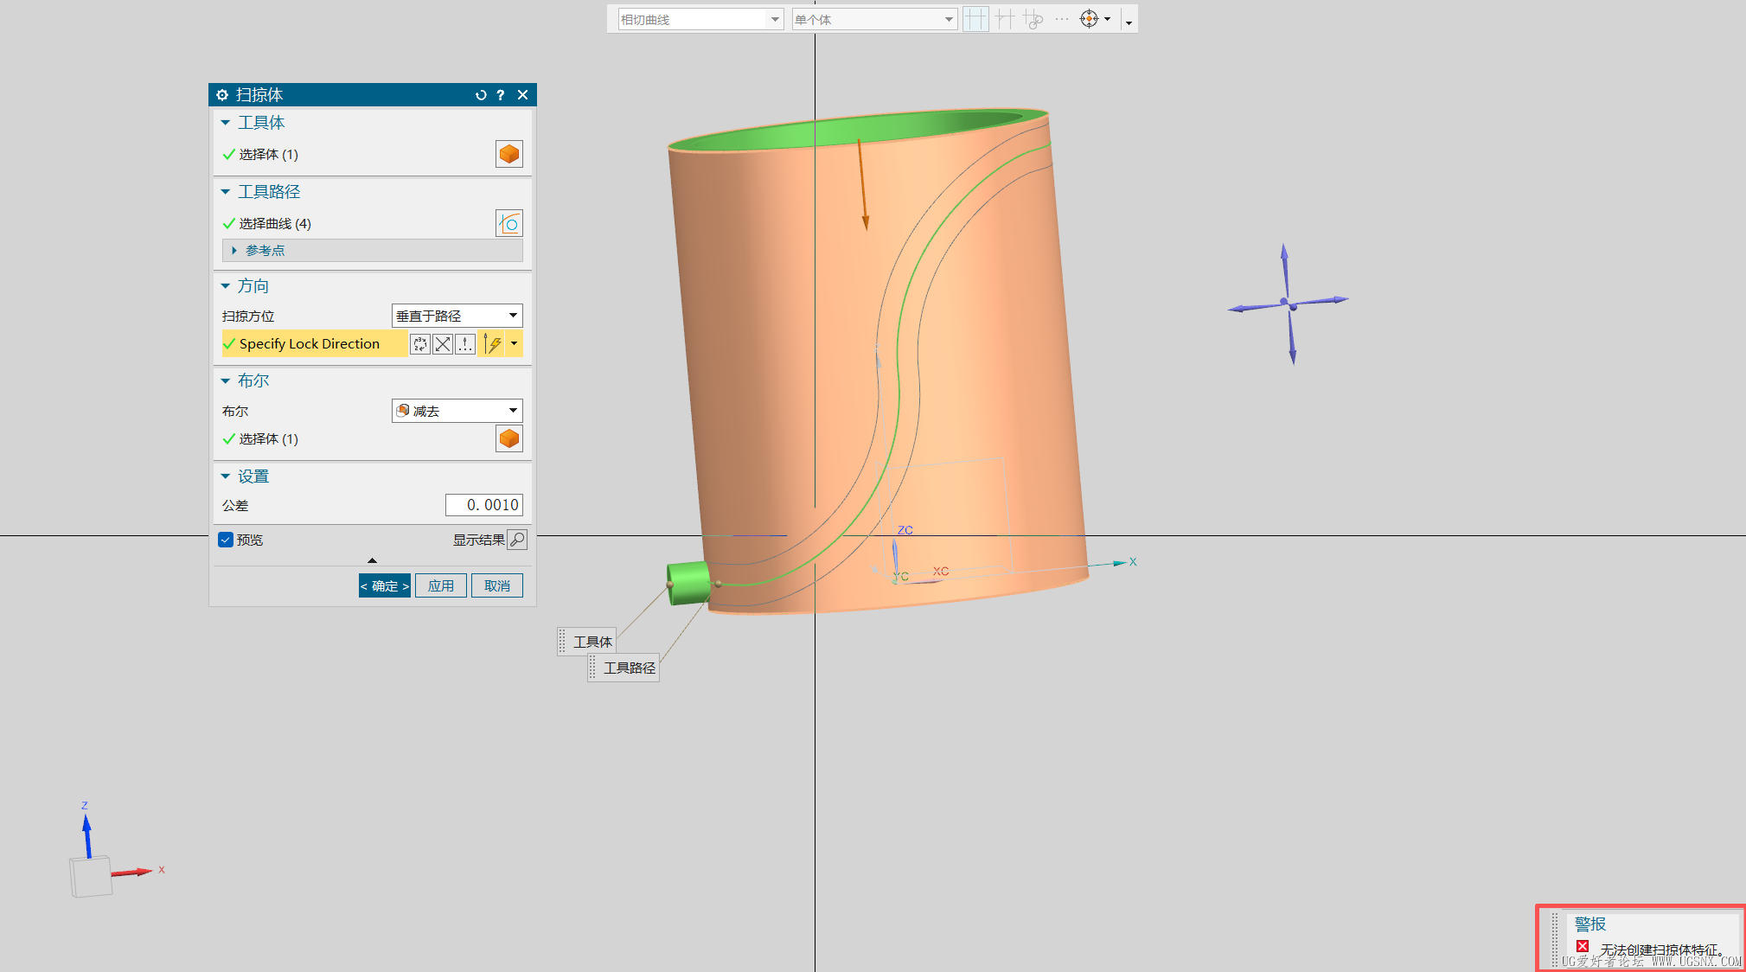Close the 扫掠体 dialog
This screenshot has height=972, width=1746.
[522, 95]
